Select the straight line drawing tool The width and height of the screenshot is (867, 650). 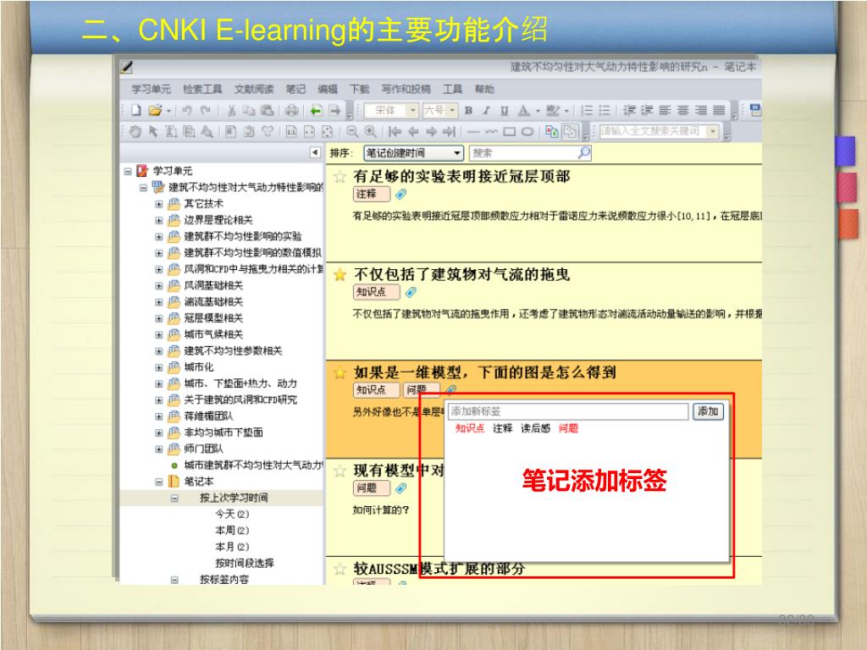473,131
